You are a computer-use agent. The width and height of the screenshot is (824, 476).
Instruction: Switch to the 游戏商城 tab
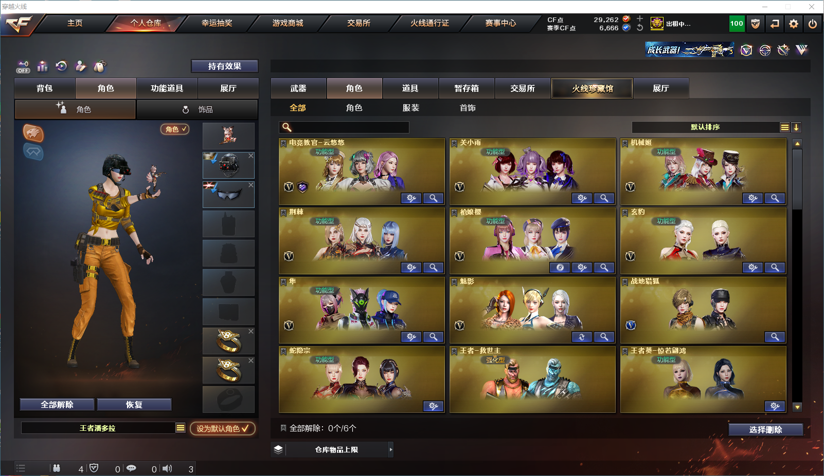(288, 23)
